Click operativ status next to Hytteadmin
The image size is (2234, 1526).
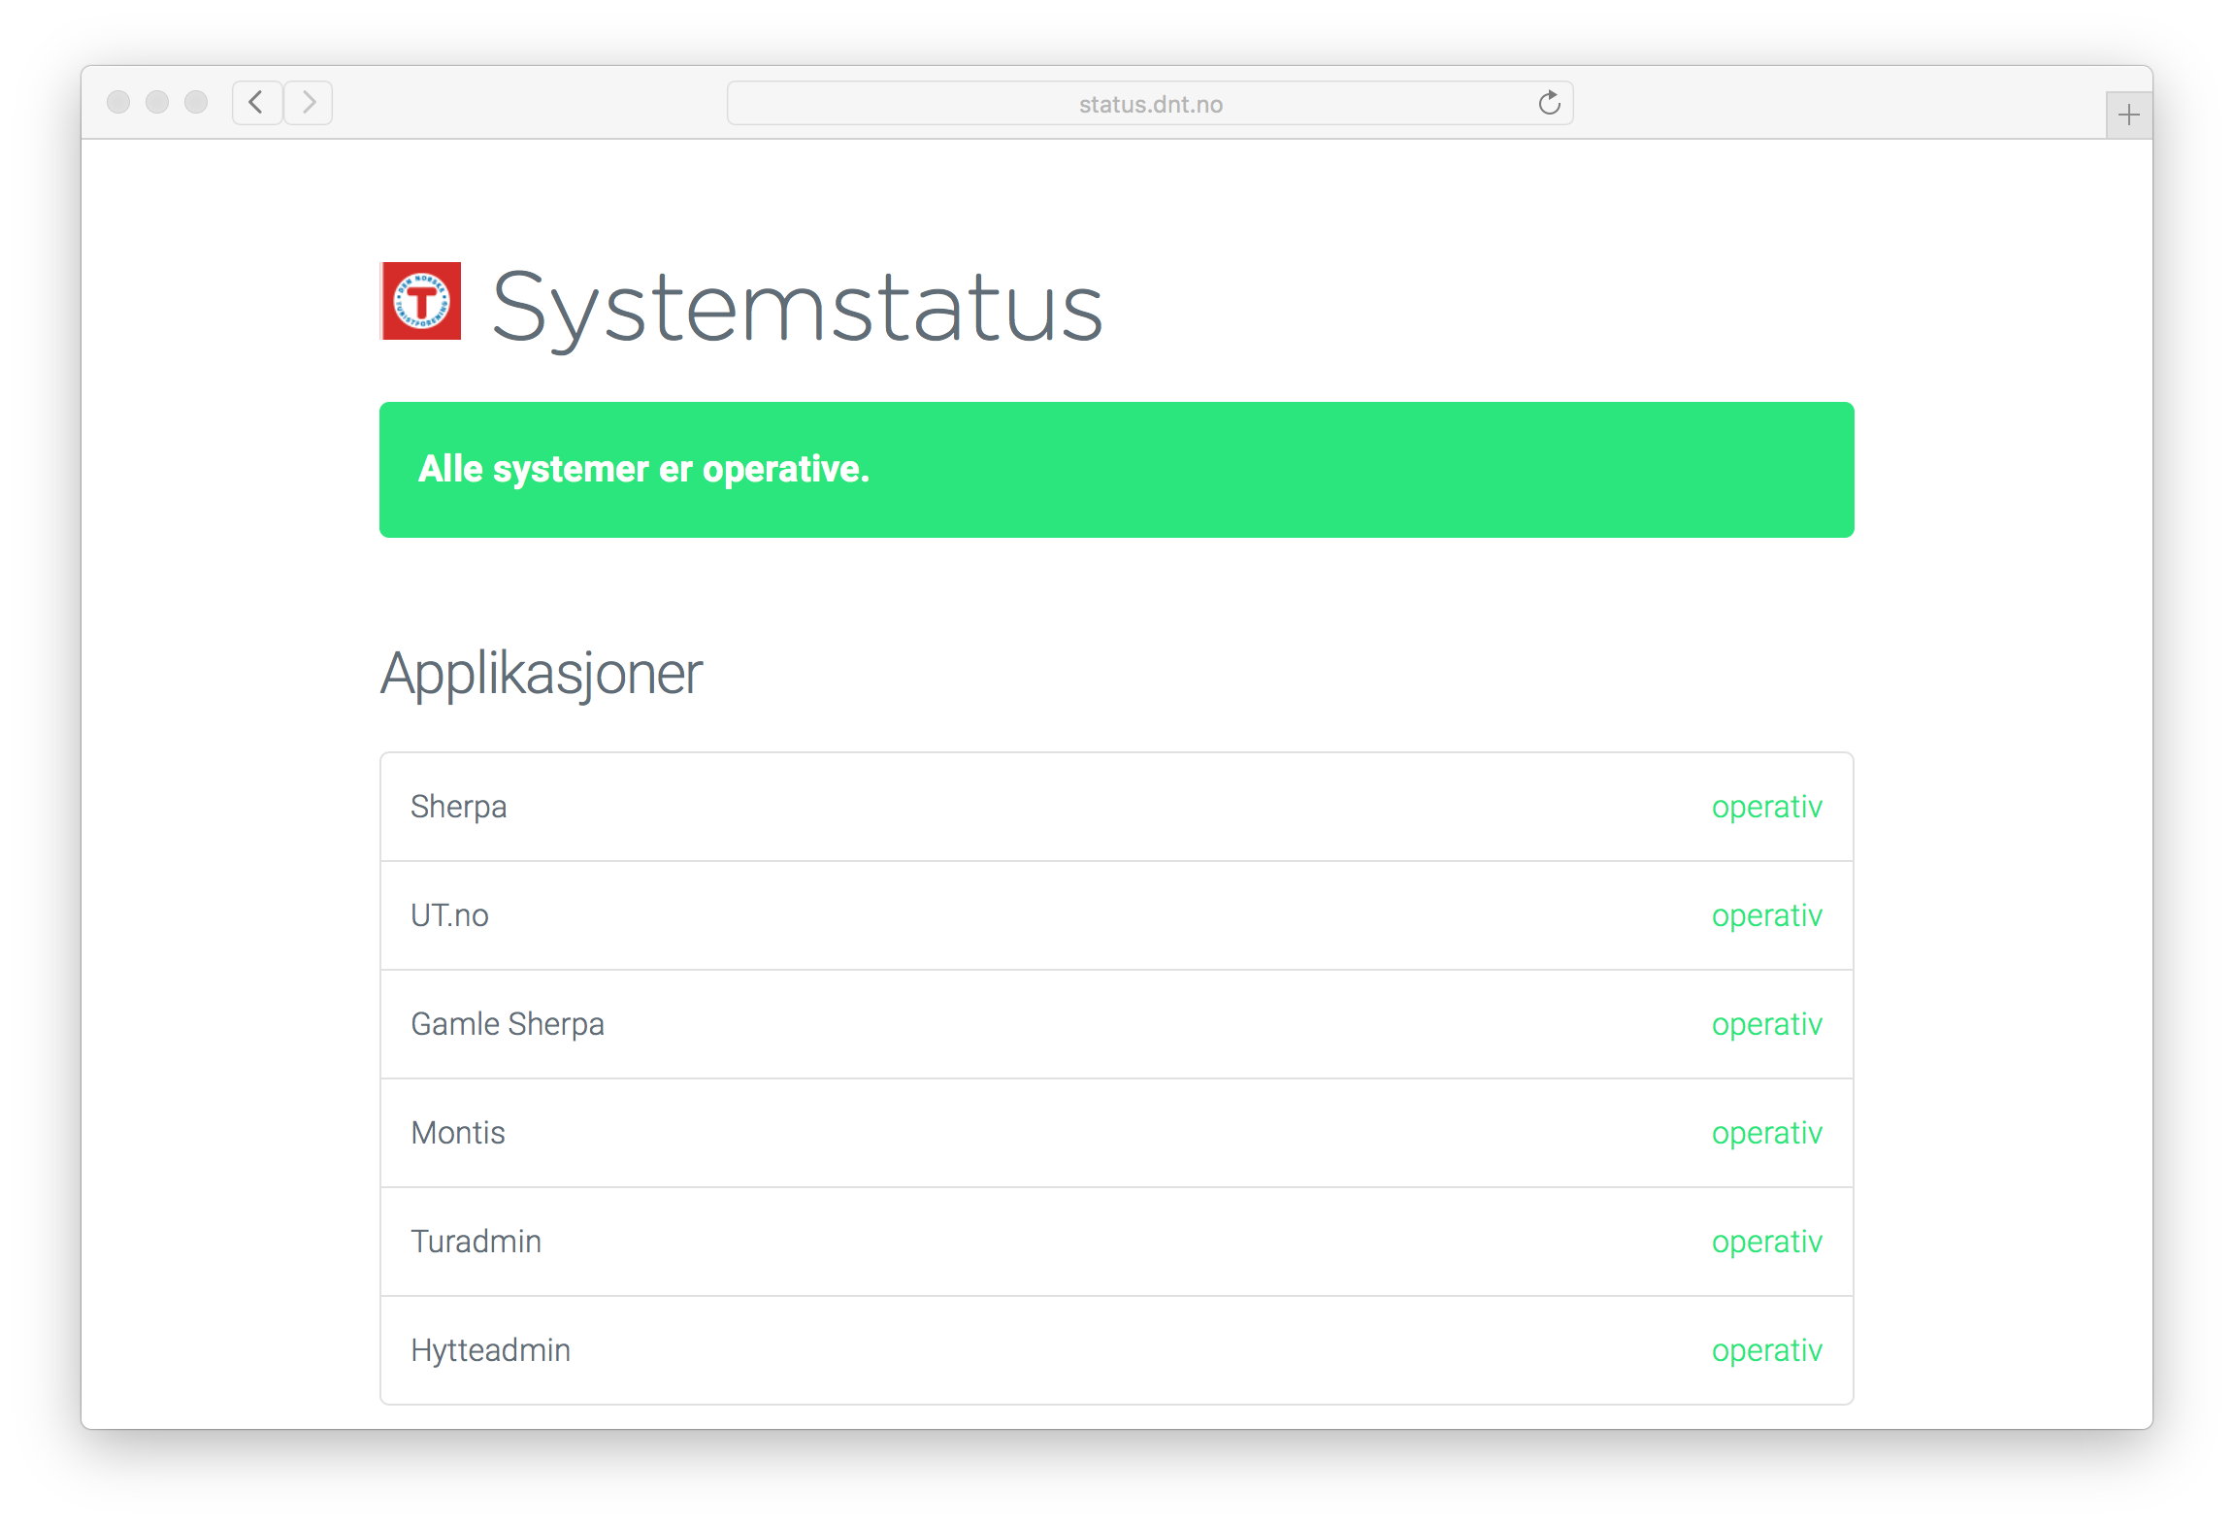click(x=1766, y=1350)
